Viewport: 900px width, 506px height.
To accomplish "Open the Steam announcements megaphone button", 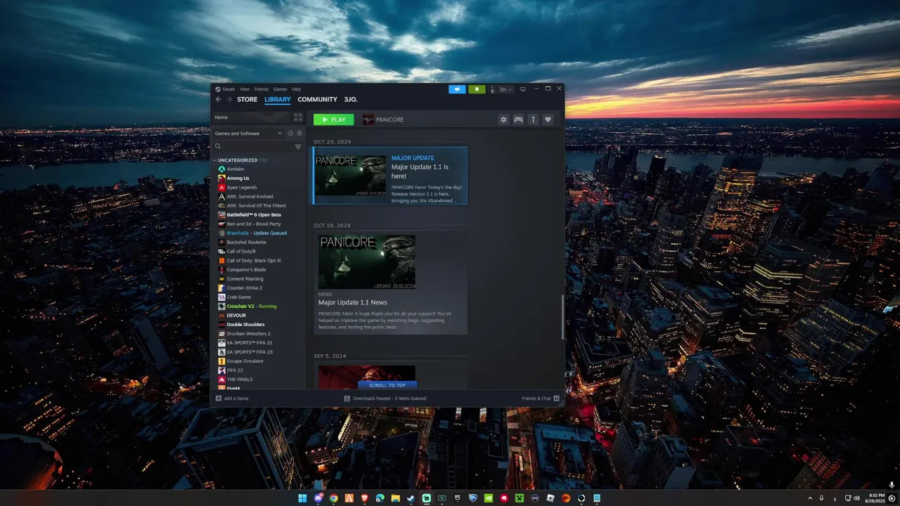I will (457, 89).
